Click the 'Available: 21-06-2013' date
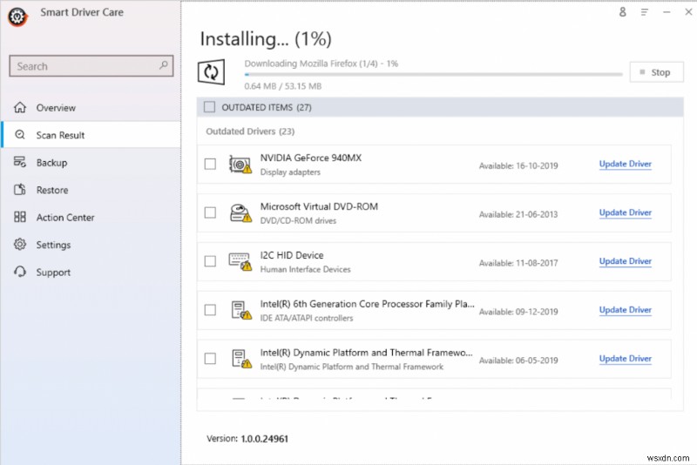Image resolution: width=697 pixels, height=465 pixels. tap(518, 214)
